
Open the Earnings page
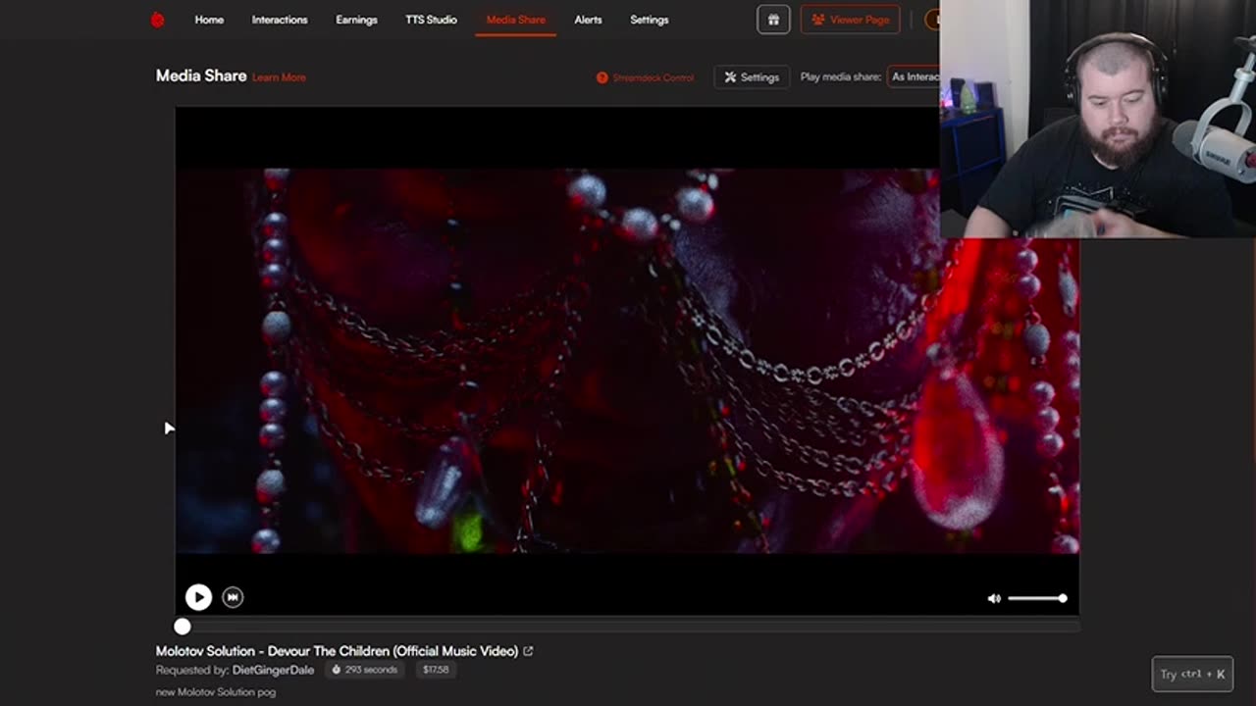pos(356,20)
